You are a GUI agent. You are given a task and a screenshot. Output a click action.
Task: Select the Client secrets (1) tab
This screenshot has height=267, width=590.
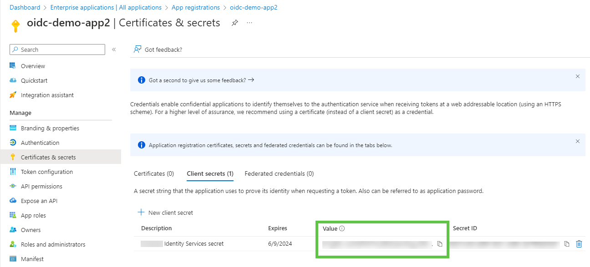[x=210, y=173]
